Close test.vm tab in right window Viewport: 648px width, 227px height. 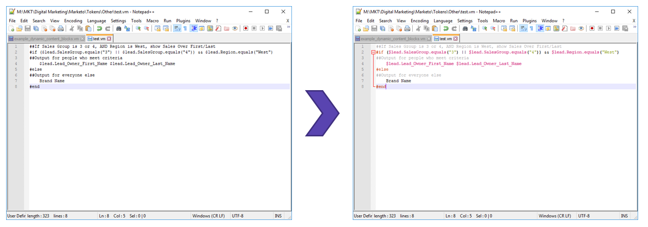[456, 39]
